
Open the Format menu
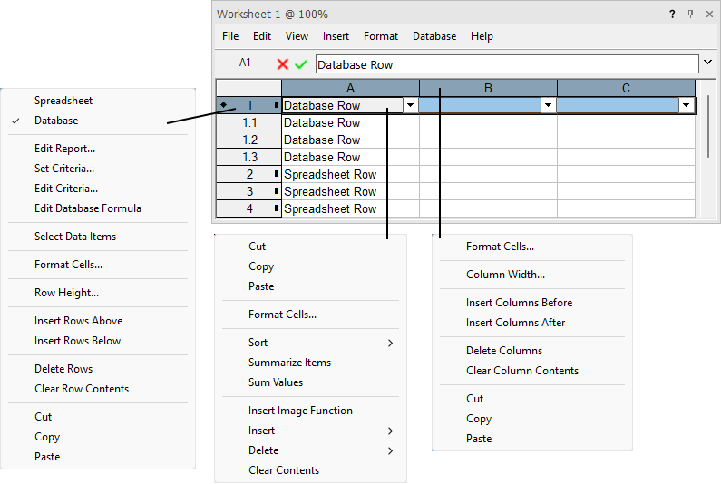381,36
